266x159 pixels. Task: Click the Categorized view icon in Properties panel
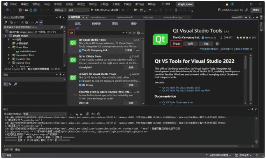click(x=5, y=84)
